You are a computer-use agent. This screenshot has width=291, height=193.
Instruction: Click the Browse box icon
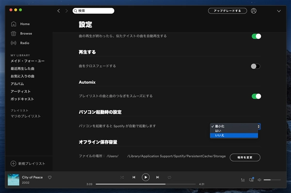pyautogui.click(x=14, y=33)
